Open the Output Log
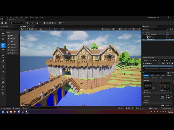Image resolution: width=174 pixels, height=130 pixels. (17, 108)
